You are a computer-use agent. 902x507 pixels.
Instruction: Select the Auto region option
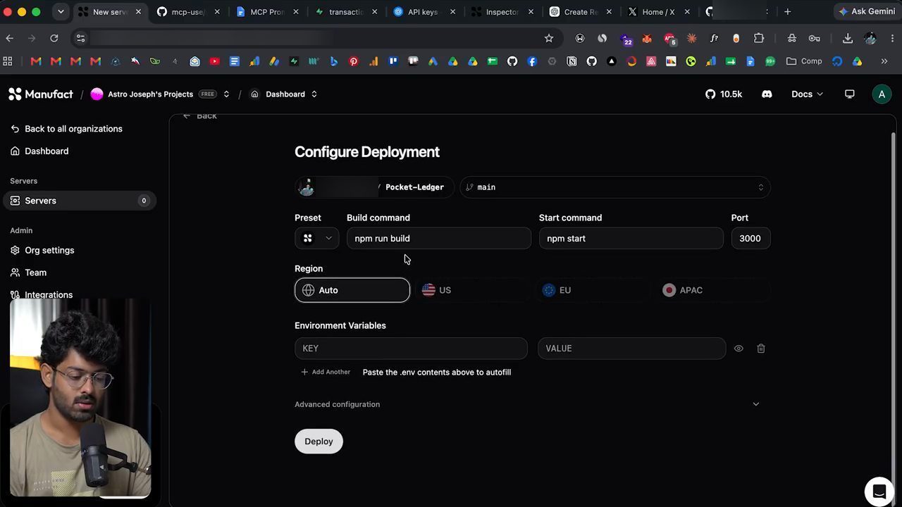(352, 290)
